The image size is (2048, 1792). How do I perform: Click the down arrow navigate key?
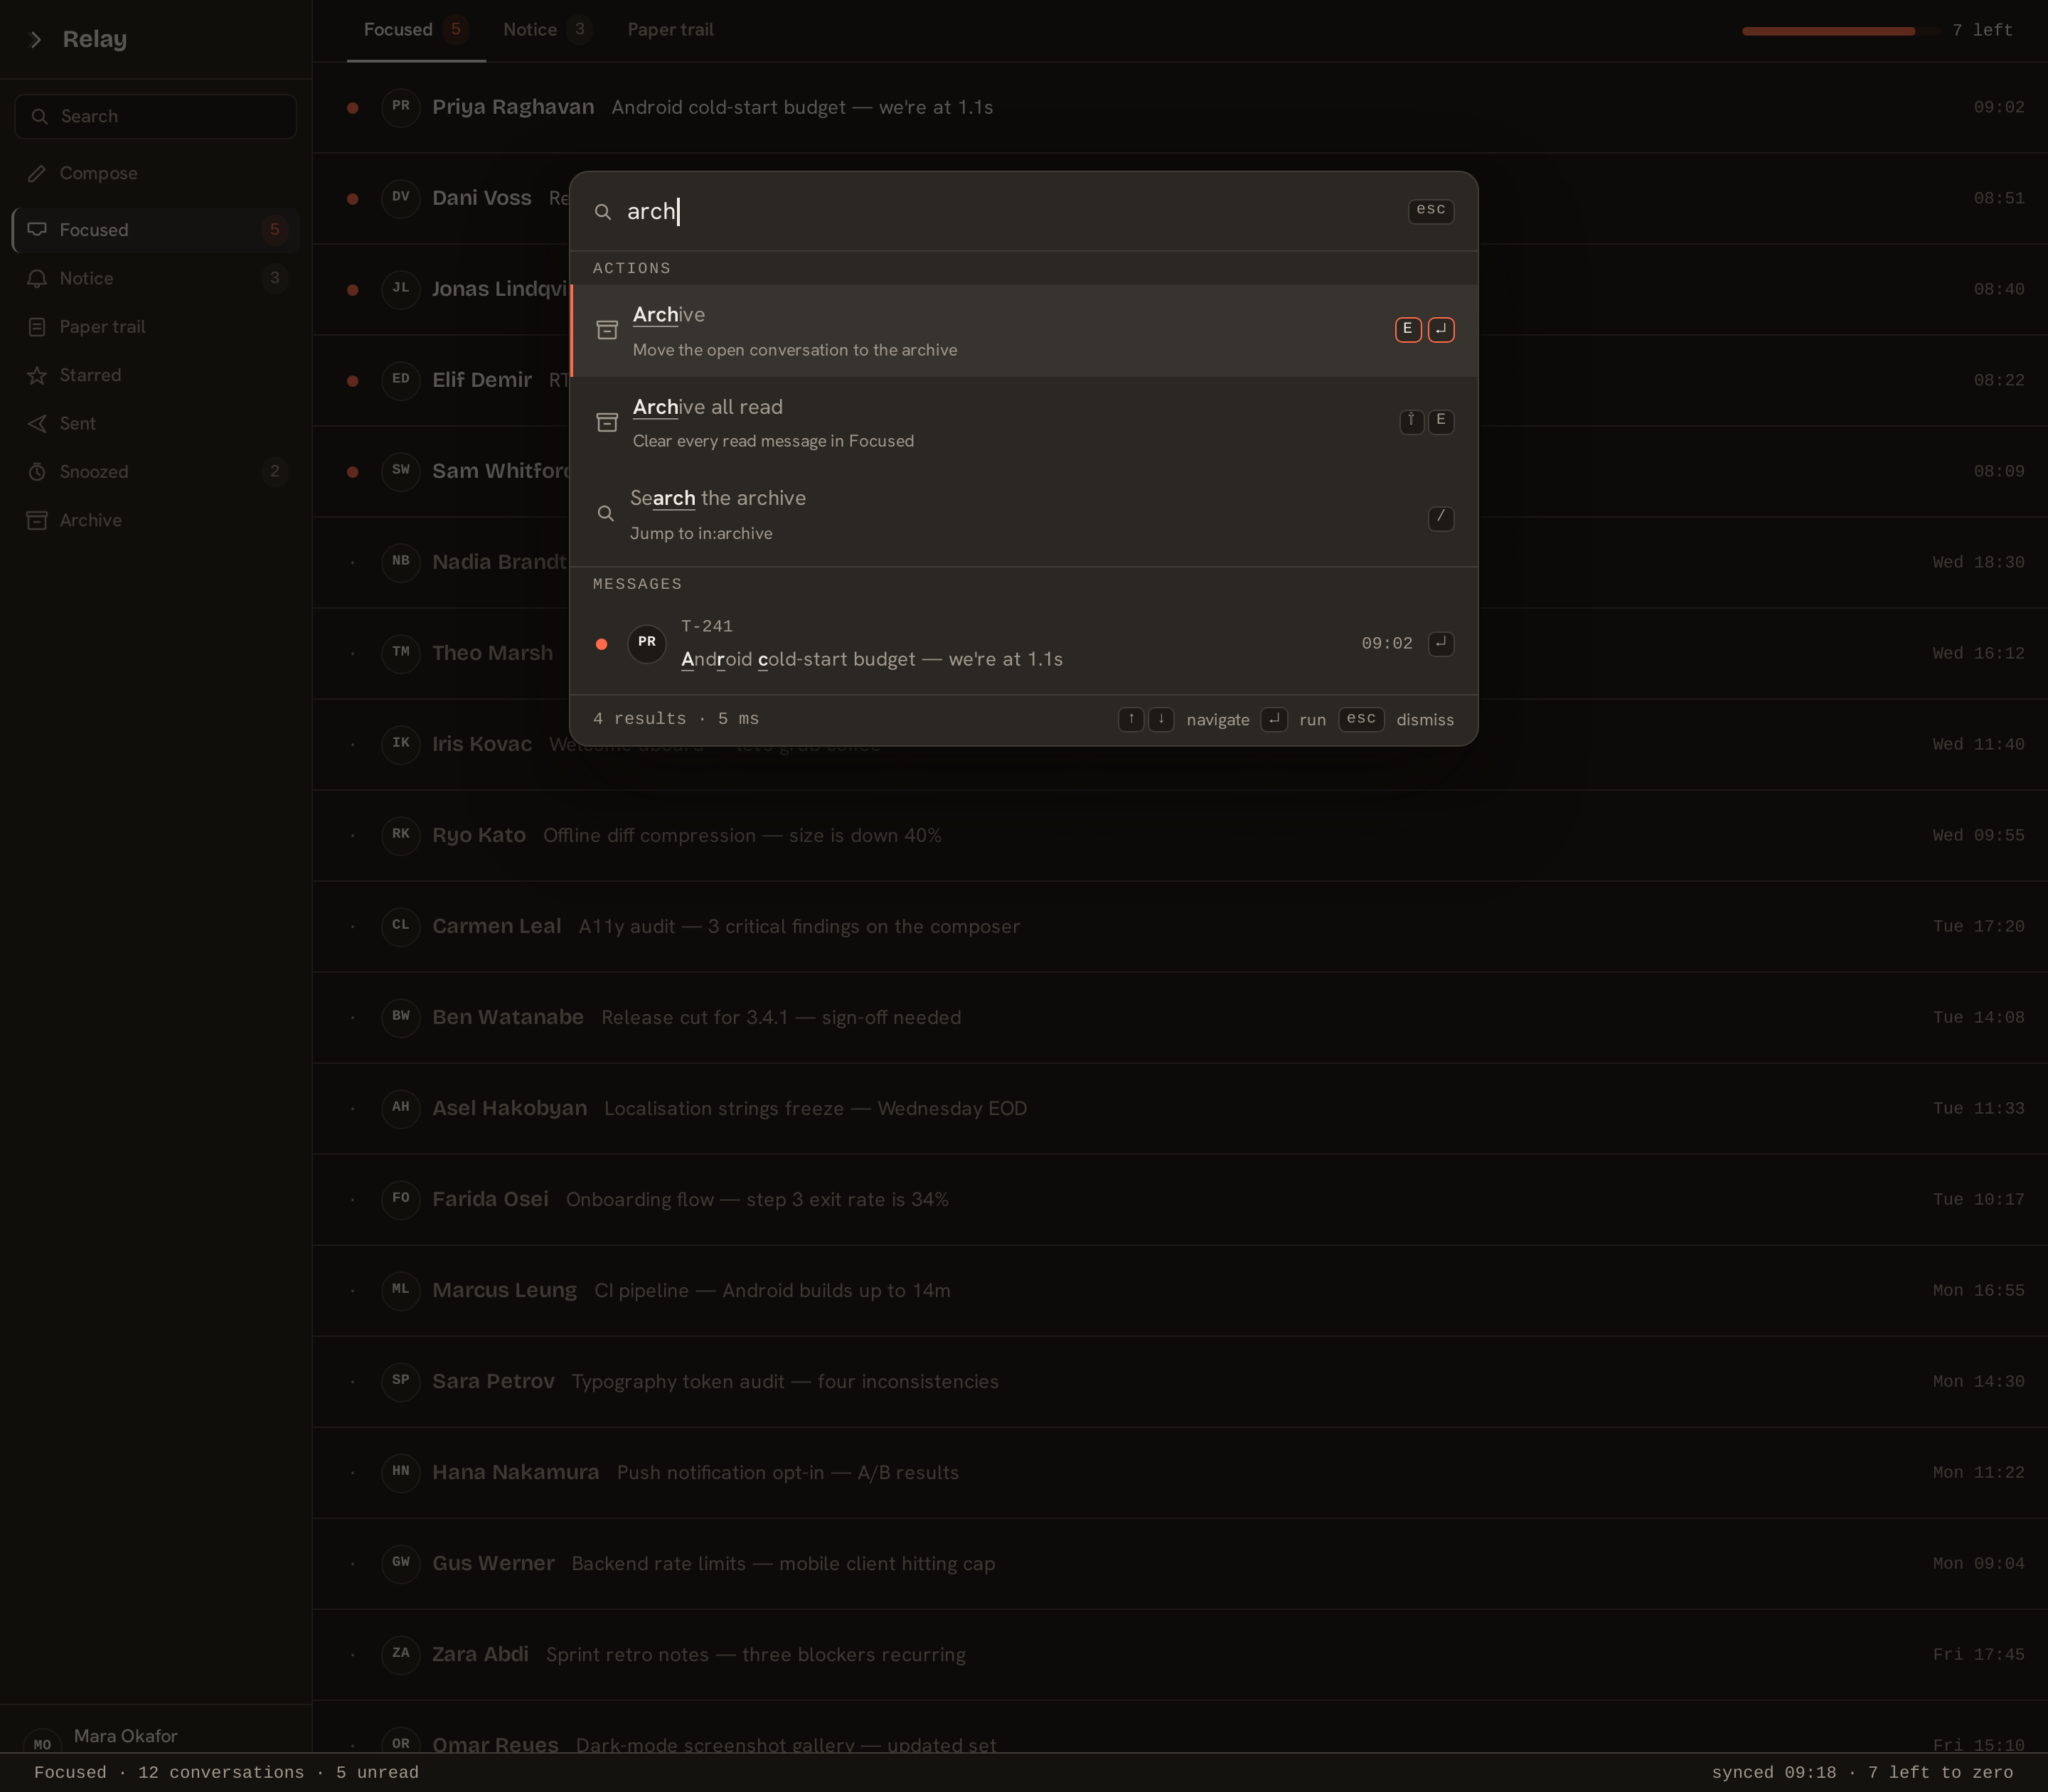[1161, 719]
